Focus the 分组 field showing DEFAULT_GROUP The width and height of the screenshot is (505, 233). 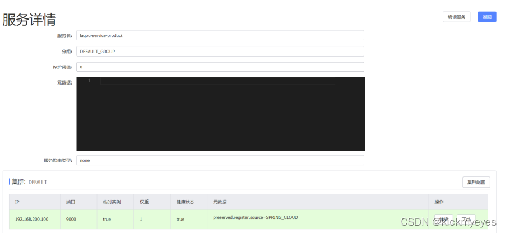tap(220, 51)
